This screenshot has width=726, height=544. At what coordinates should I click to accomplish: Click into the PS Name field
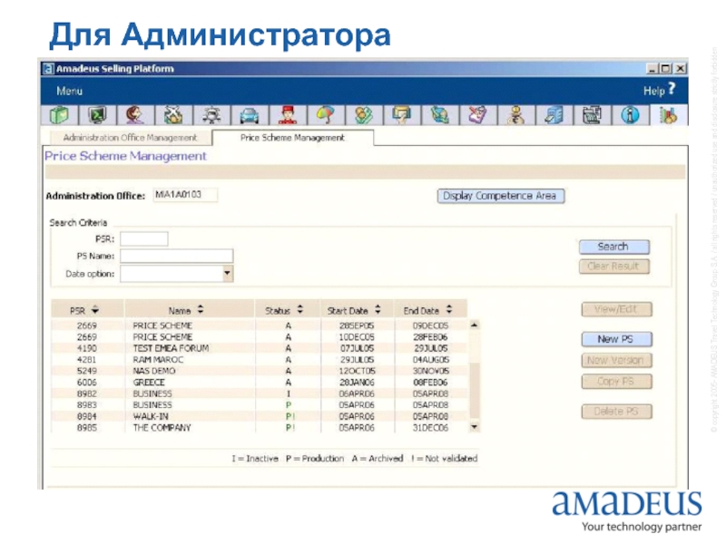point(176,257)
